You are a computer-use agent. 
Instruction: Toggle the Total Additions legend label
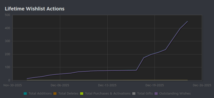click(40, 94)
